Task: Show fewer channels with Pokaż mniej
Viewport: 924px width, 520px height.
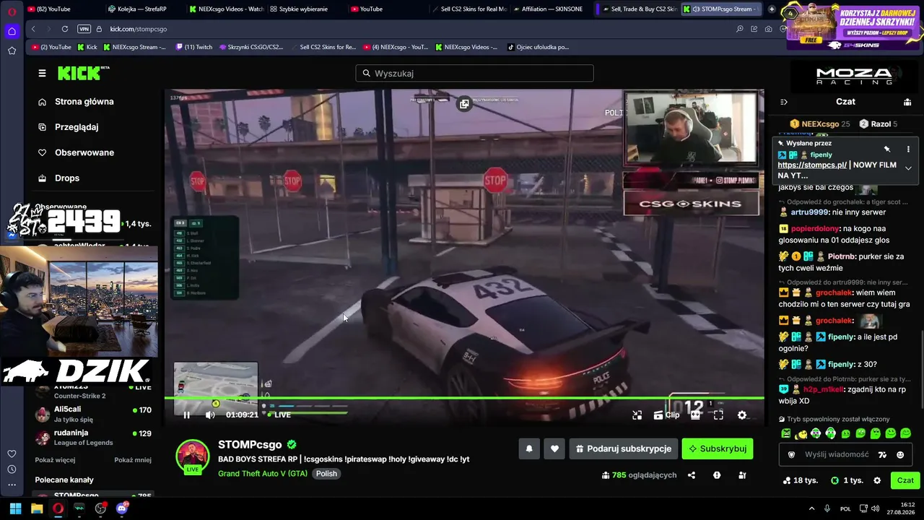Action: 133,460
